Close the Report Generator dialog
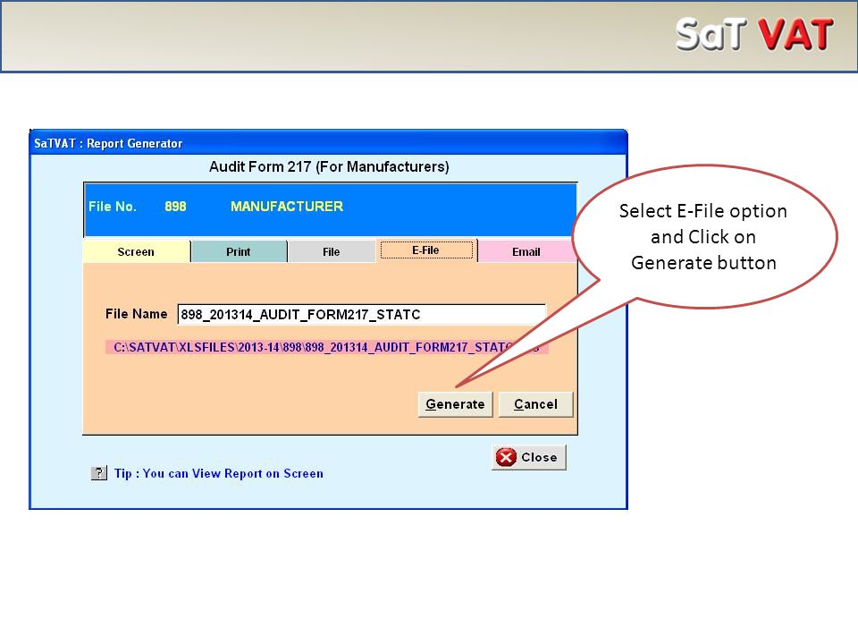The width and height of the screenshot is (858, 644). (x=528, y=457)
